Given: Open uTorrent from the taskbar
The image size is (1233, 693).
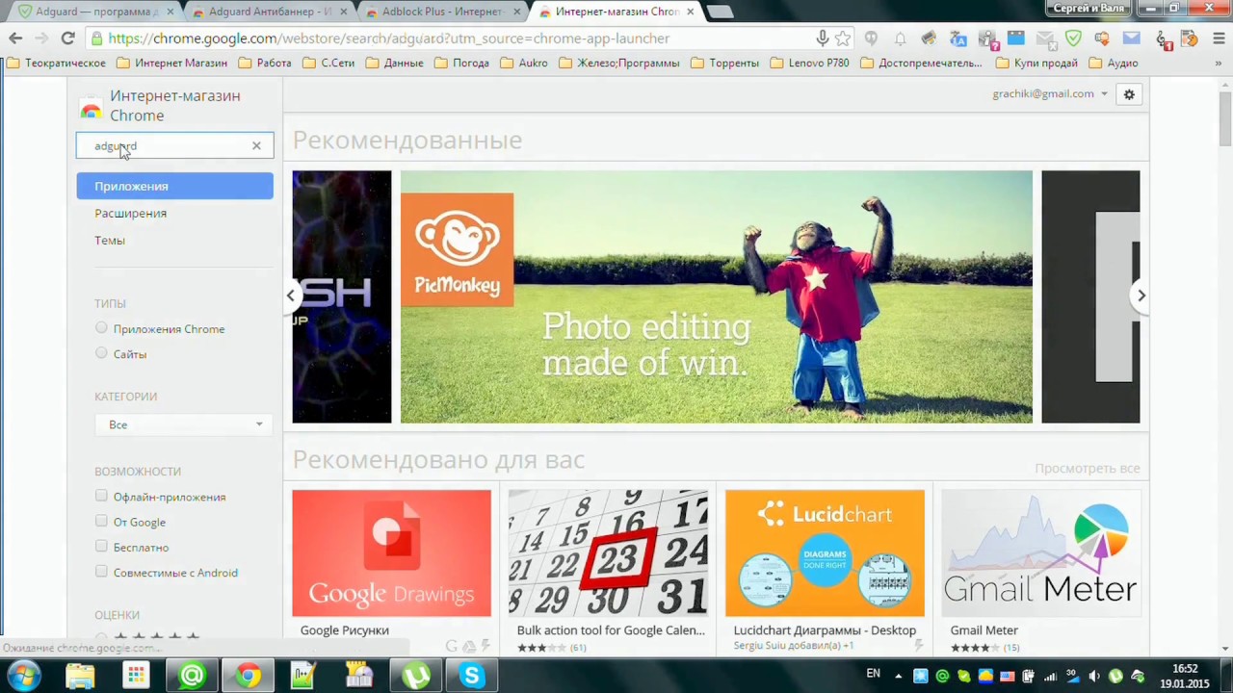Looking at the screenshot, I should (x=415, y=676).
